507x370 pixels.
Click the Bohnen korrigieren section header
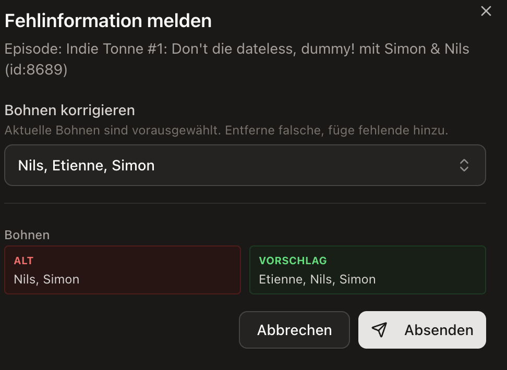pos(70,110)
